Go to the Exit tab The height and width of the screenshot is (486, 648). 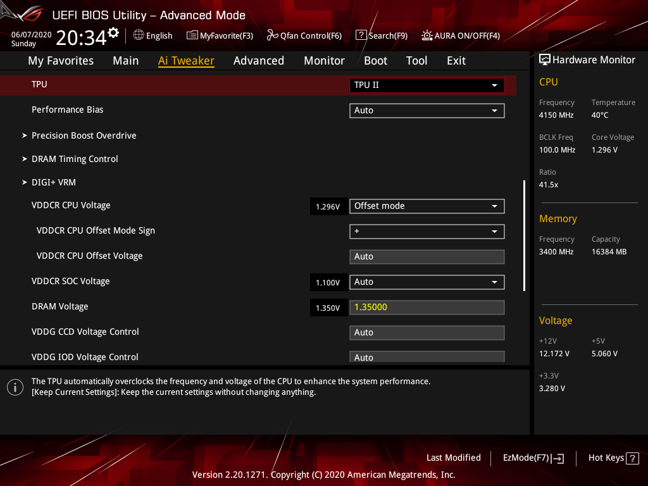pos(456,61)
